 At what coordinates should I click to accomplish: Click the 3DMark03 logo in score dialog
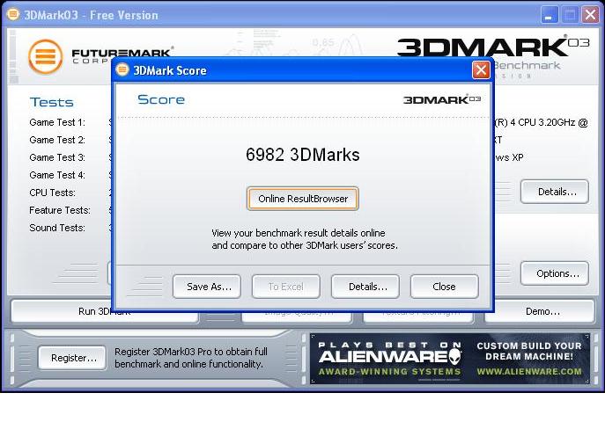[x=442, y=99]
